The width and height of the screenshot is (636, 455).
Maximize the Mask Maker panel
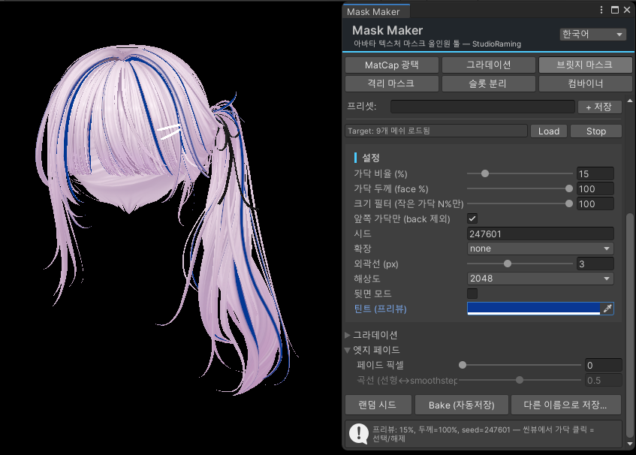click(615, 11)
